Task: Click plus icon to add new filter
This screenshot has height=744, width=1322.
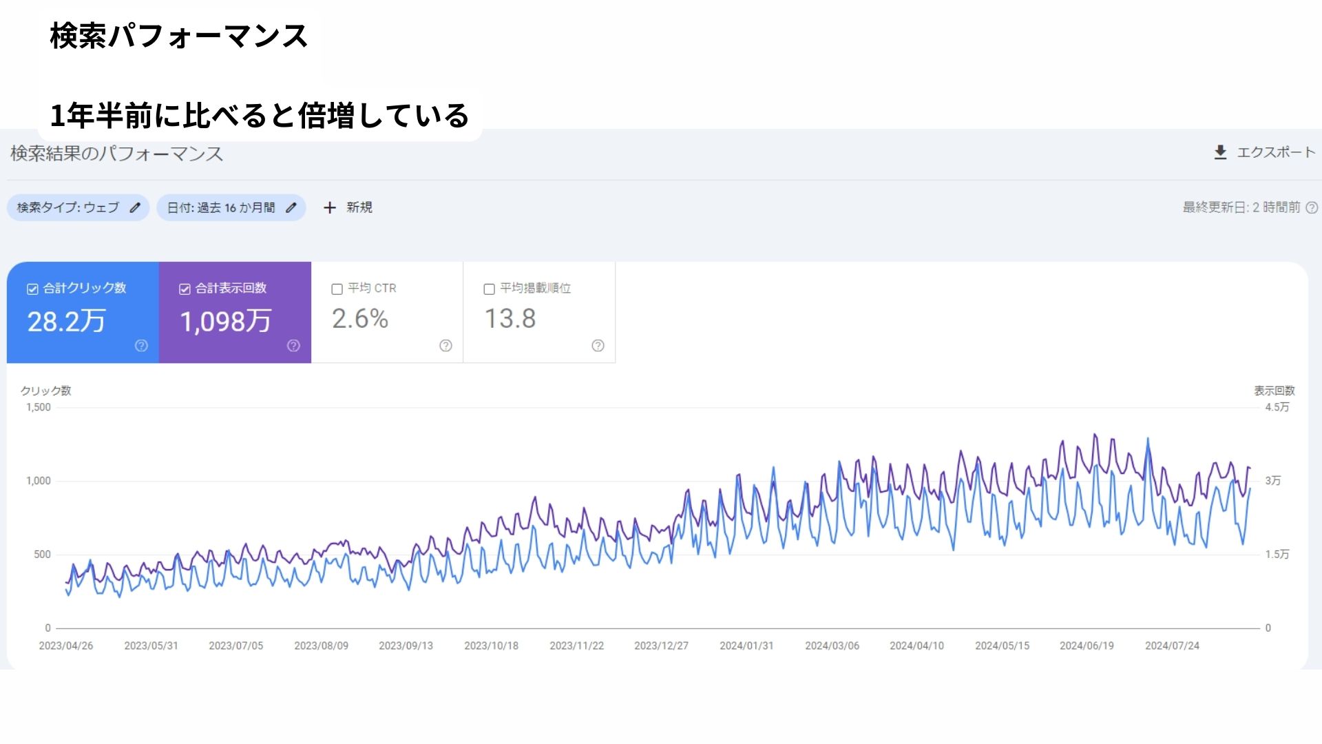Action: point(330,207)
